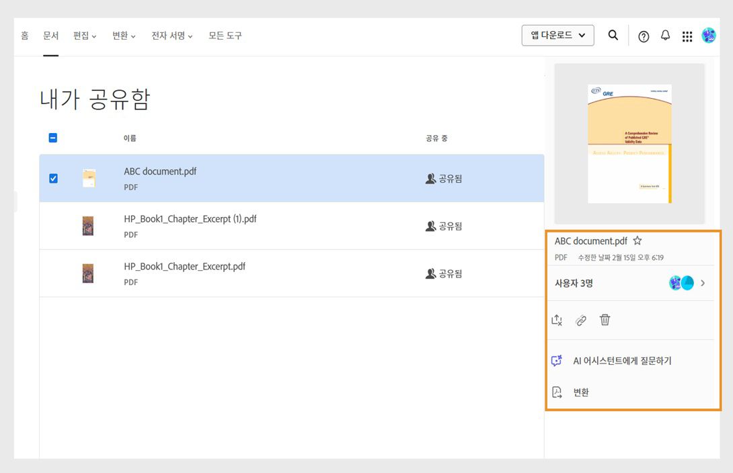Screen dimensions: 733x473
Task: Click your profile avatar picture
Action: (708, 36)
